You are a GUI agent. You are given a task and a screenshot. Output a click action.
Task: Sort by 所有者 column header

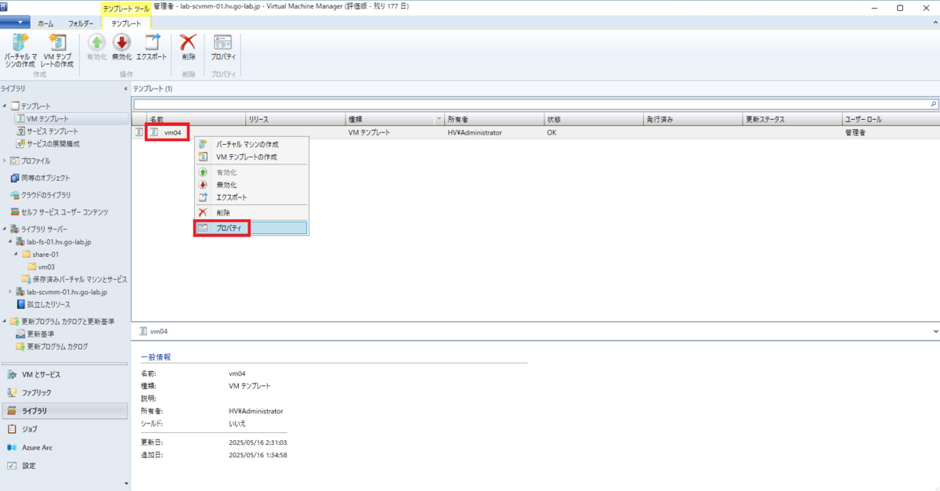[494, 119]
